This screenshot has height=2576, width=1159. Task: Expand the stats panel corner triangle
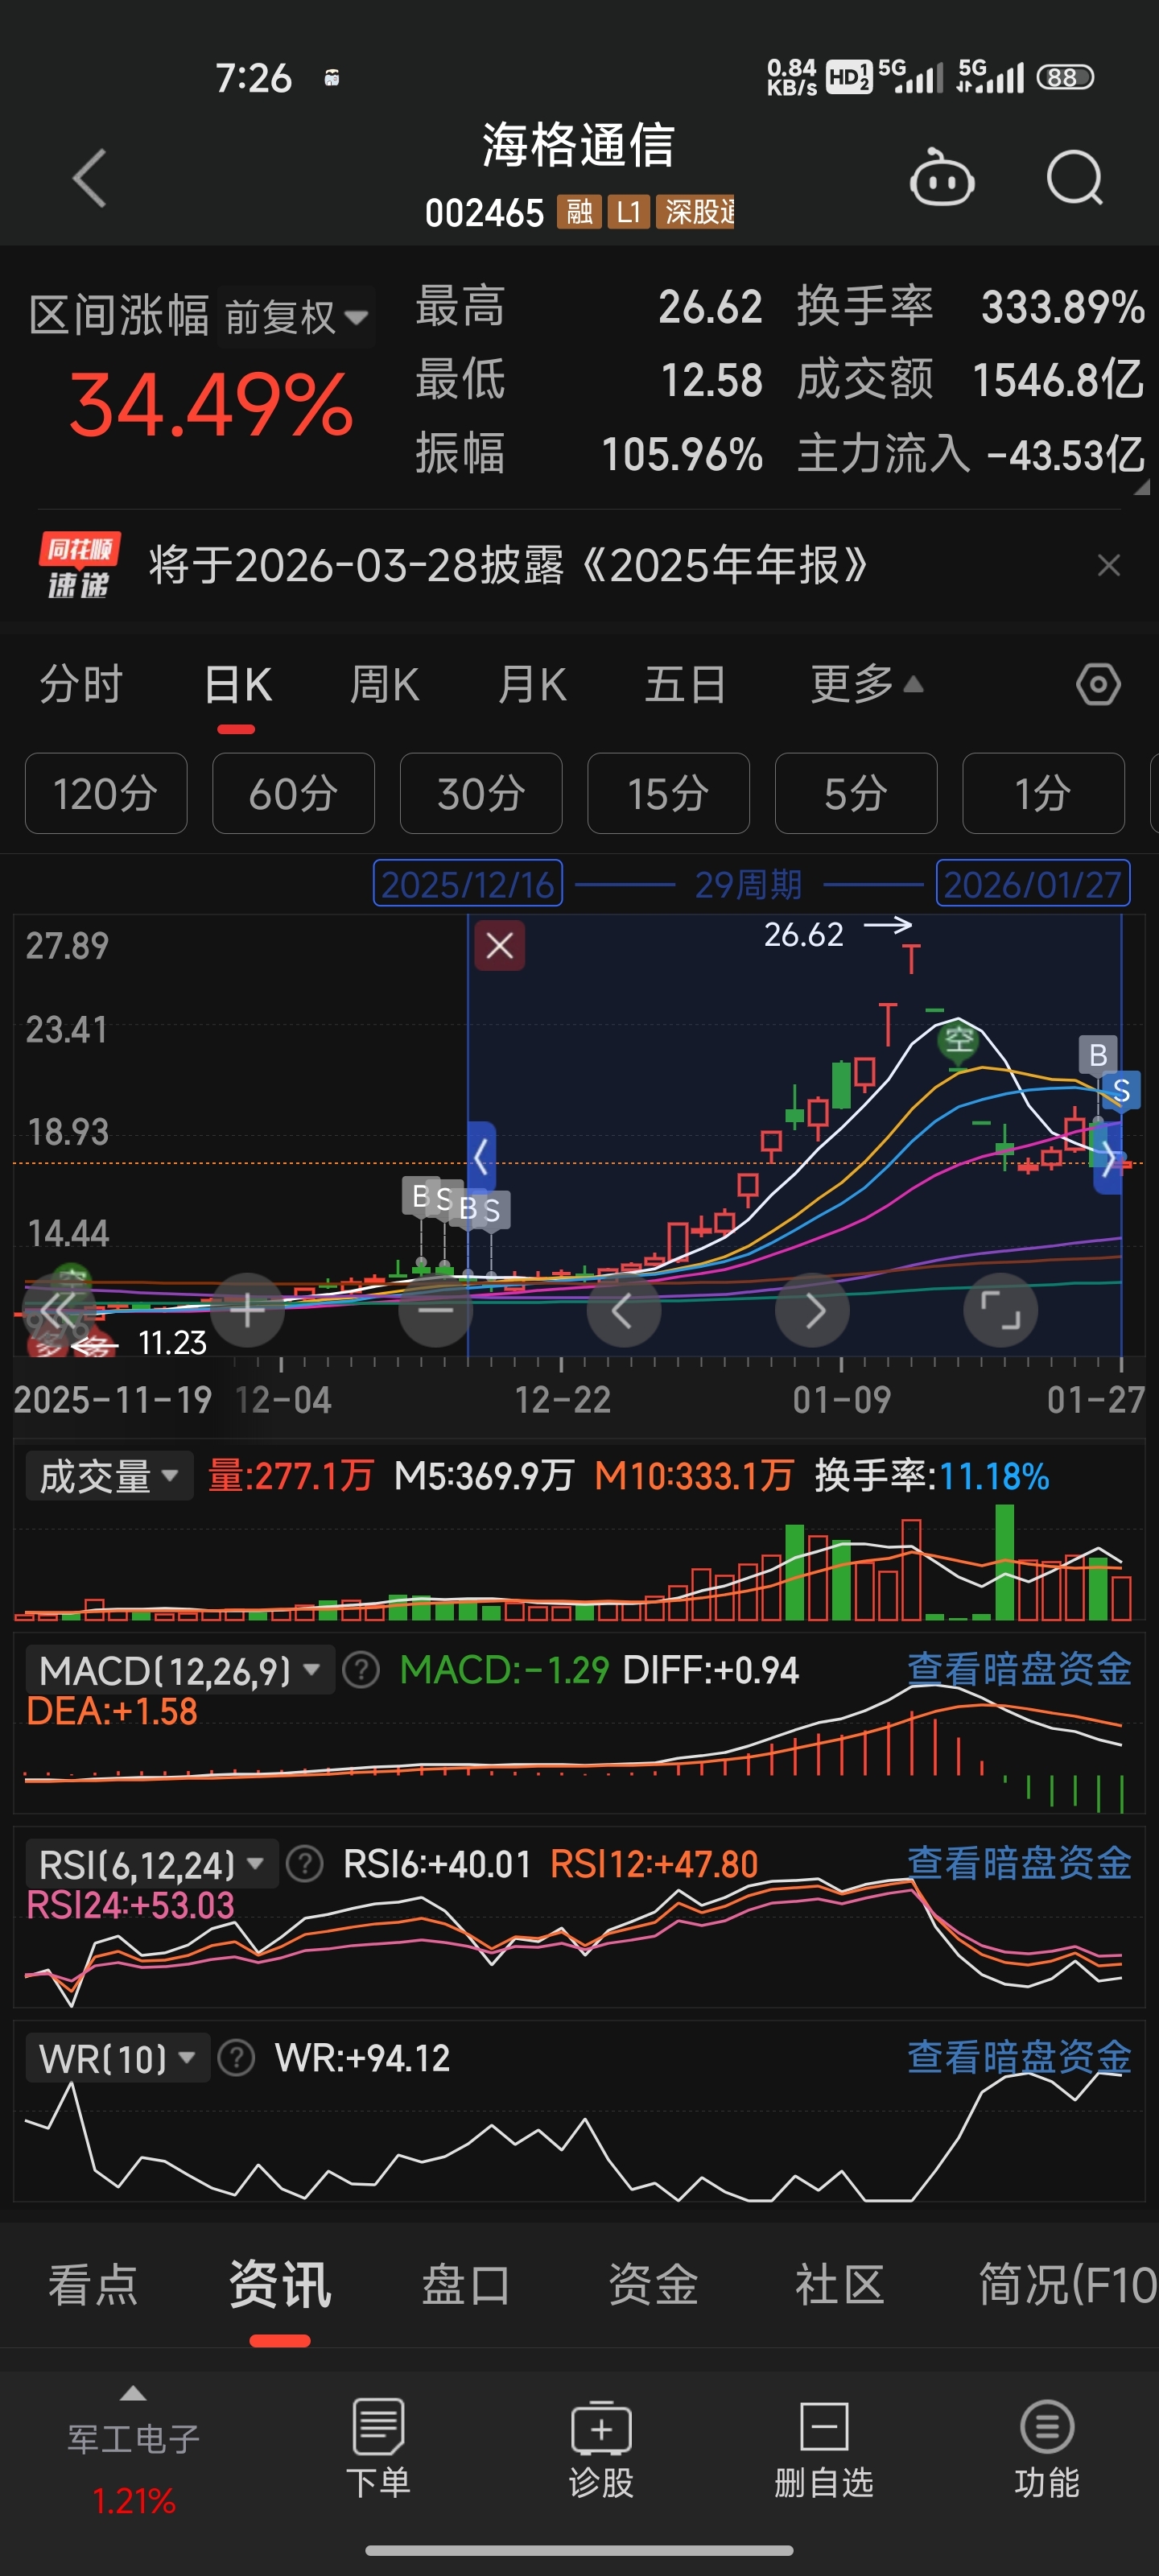(1141, 487)
